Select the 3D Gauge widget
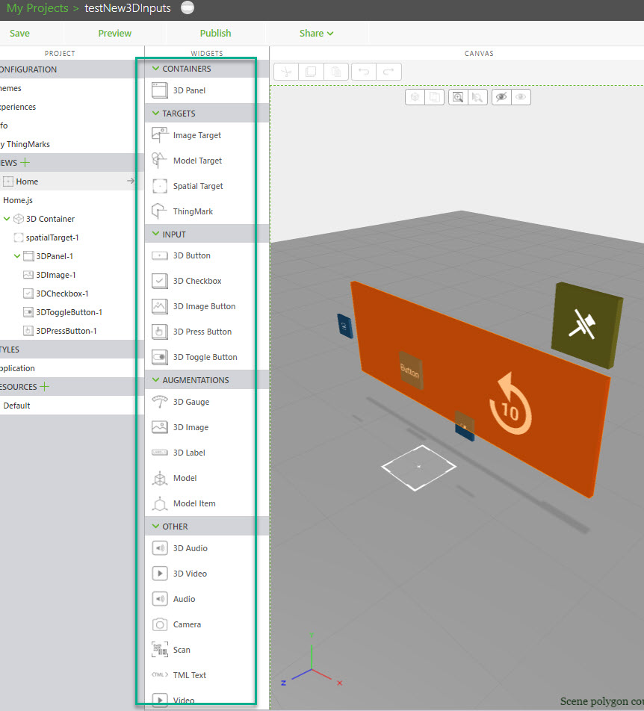 click(x=191, y=402)
